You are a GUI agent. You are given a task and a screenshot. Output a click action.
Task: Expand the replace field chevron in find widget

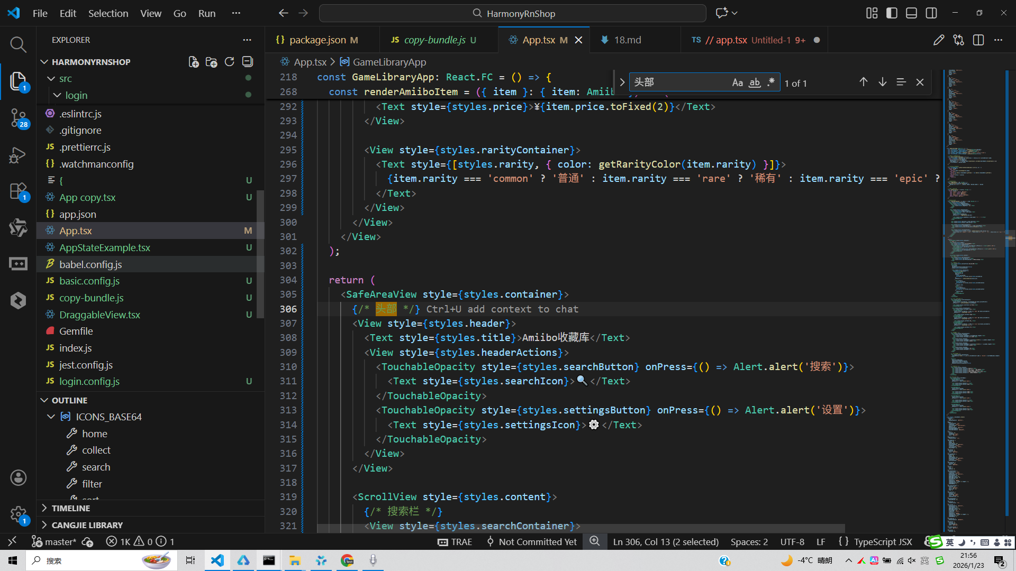tap(622, 82)
